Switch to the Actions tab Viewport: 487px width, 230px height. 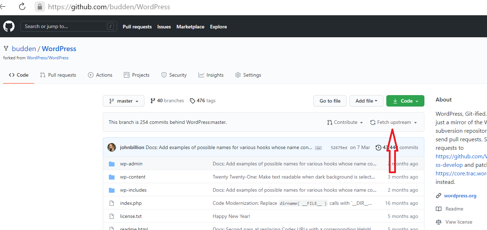click(100, 75)
